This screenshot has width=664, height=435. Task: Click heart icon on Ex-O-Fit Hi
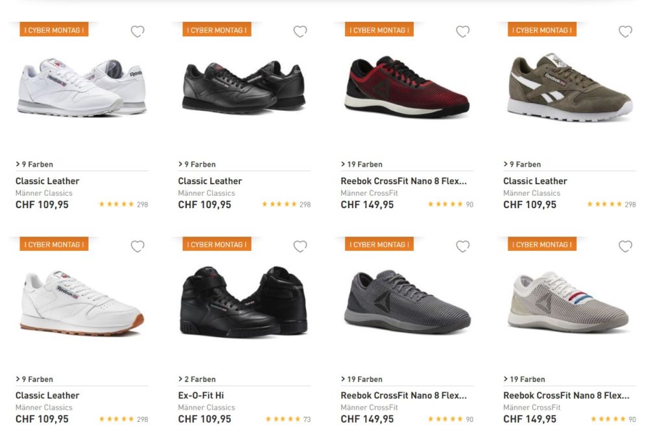tap(300, 246)
